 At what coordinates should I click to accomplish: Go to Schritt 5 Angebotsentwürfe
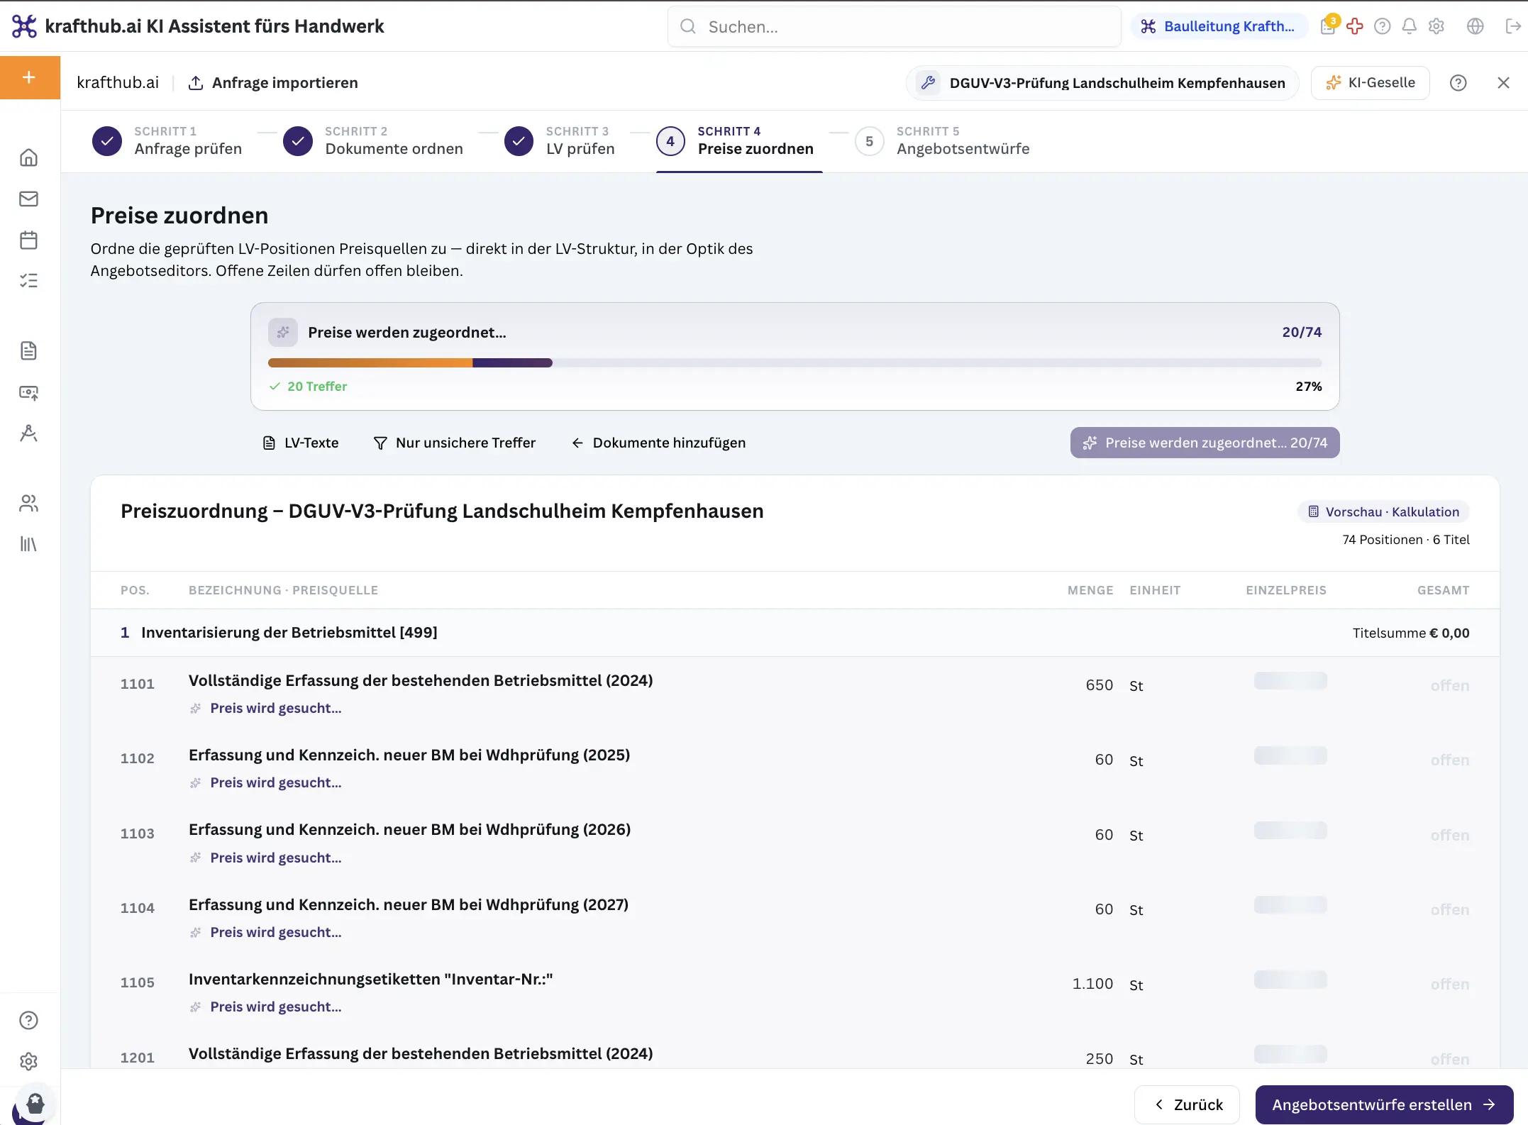pyautogui.click(x=942, y=141)
